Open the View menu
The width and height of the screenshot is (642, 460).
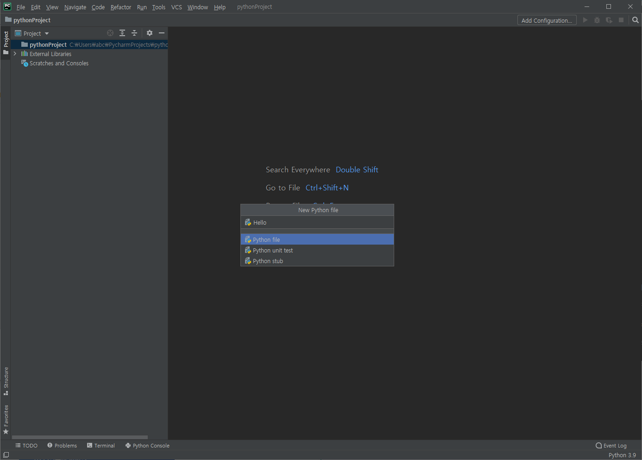point(52,7)
